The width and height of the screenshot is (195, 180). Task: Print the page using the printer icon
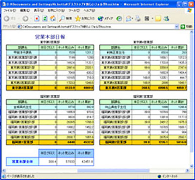[138, 19]
